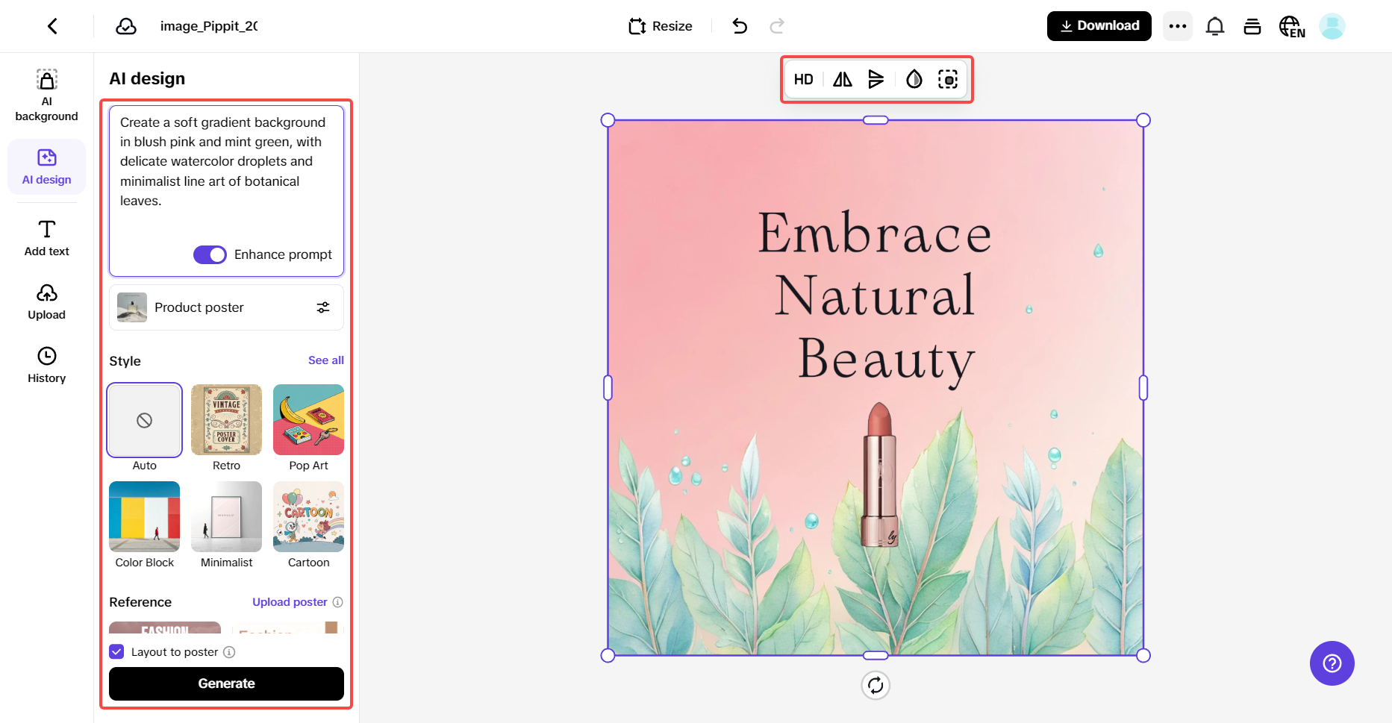This screenshot has width=1392, height=723.
Task: Click the file name image_Pippit title
Action: coord(209,26)
